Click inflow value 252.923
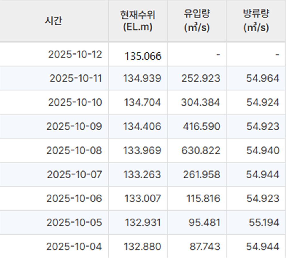 (201, 78)
